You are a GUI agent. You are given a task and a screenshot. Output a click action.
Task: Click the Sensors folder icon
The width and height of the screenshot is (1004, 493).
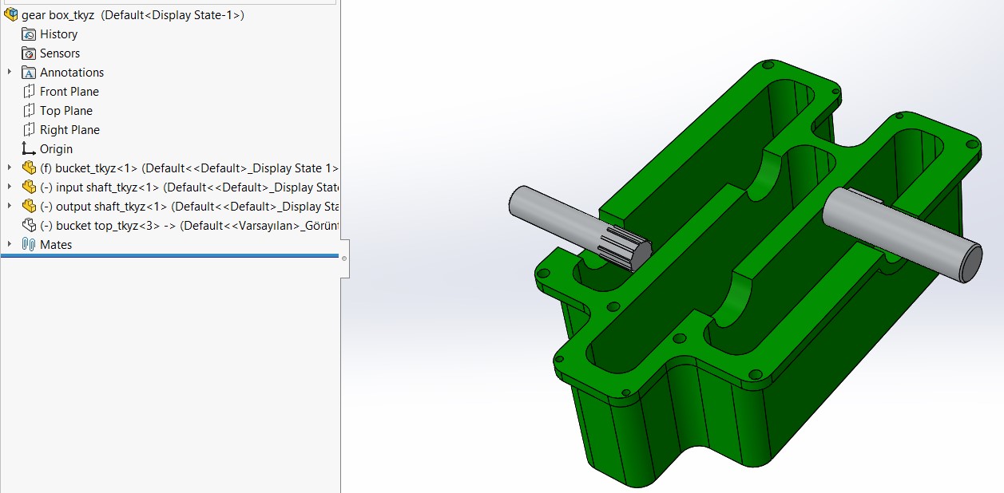click(x=29, y=53)
